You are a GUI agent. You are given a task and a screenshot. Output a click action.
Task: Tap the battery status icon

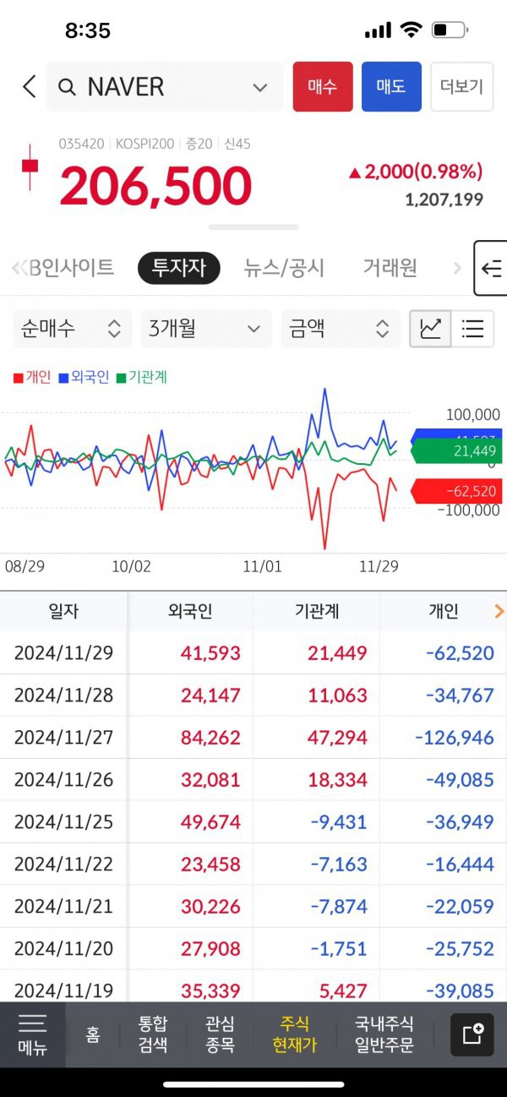pos(450,30)
